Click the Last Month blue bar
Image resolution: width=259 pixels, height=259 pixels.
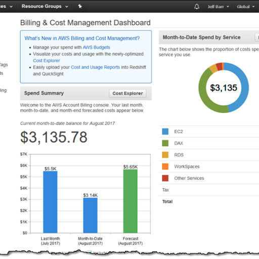pyautogui.click(x=50, y=202)
